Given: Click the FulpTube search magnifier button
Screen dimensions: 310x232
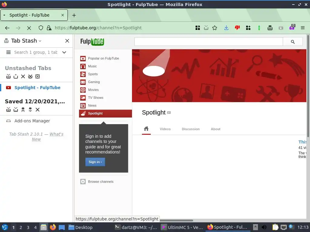Looking at the screenshot, I should (x=293, y=42).
